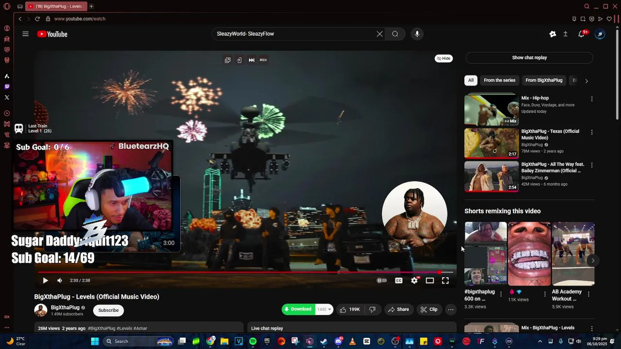The width and height of the screenshot is (621, 349).
Task: Open the Mix - Hip-hop thumbnail
Action: pos(491,110)
